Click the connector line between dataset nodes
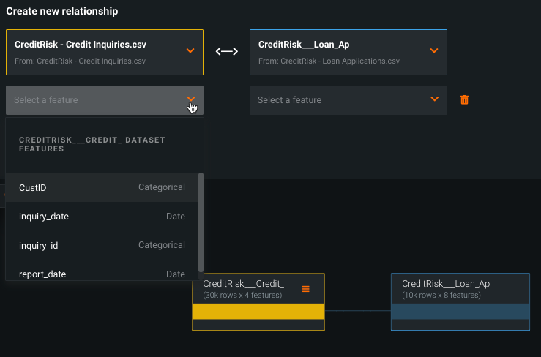Viewport: 541px width, 357px height. point(357,311)
